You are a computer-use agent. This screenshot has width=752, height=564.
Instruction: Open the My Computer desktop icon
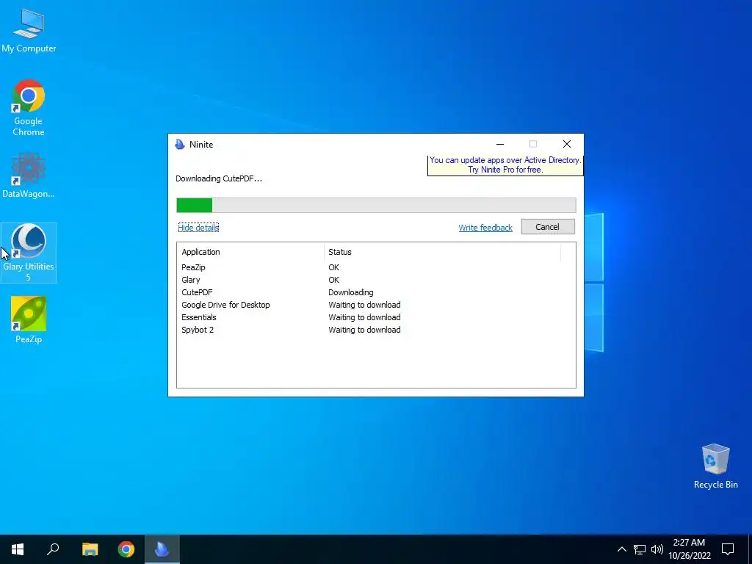point(29,29)
